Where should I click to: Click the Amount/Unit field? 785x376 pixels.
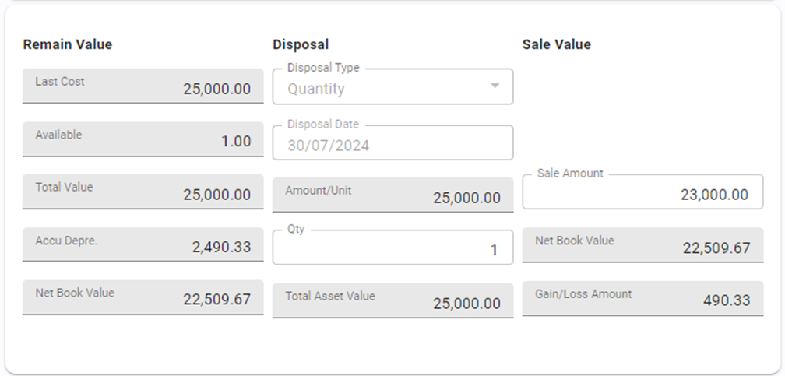pos(392,195)
